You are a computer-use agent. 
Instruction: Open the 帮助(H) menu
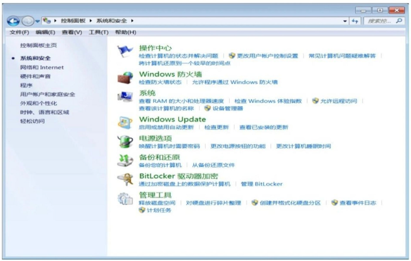(x=125, y=32)
